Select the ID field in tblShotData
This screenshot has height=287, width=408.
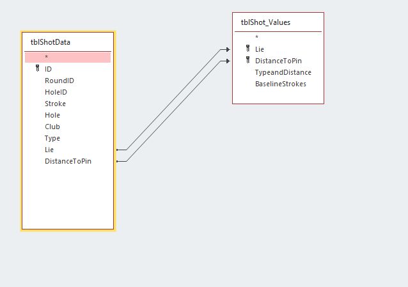(x=48, y=69)
